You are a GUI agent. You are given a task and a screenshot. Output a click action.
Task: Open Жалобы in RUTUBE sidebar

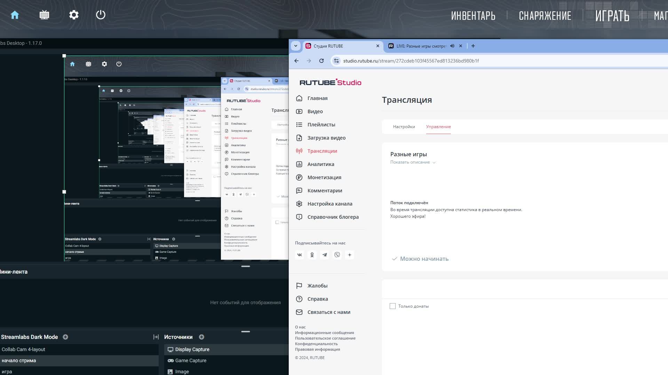(x=317, y=286)
